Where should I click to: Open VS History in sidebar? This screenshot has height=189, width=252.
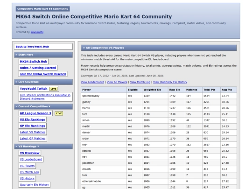click(x=27, y=178)
